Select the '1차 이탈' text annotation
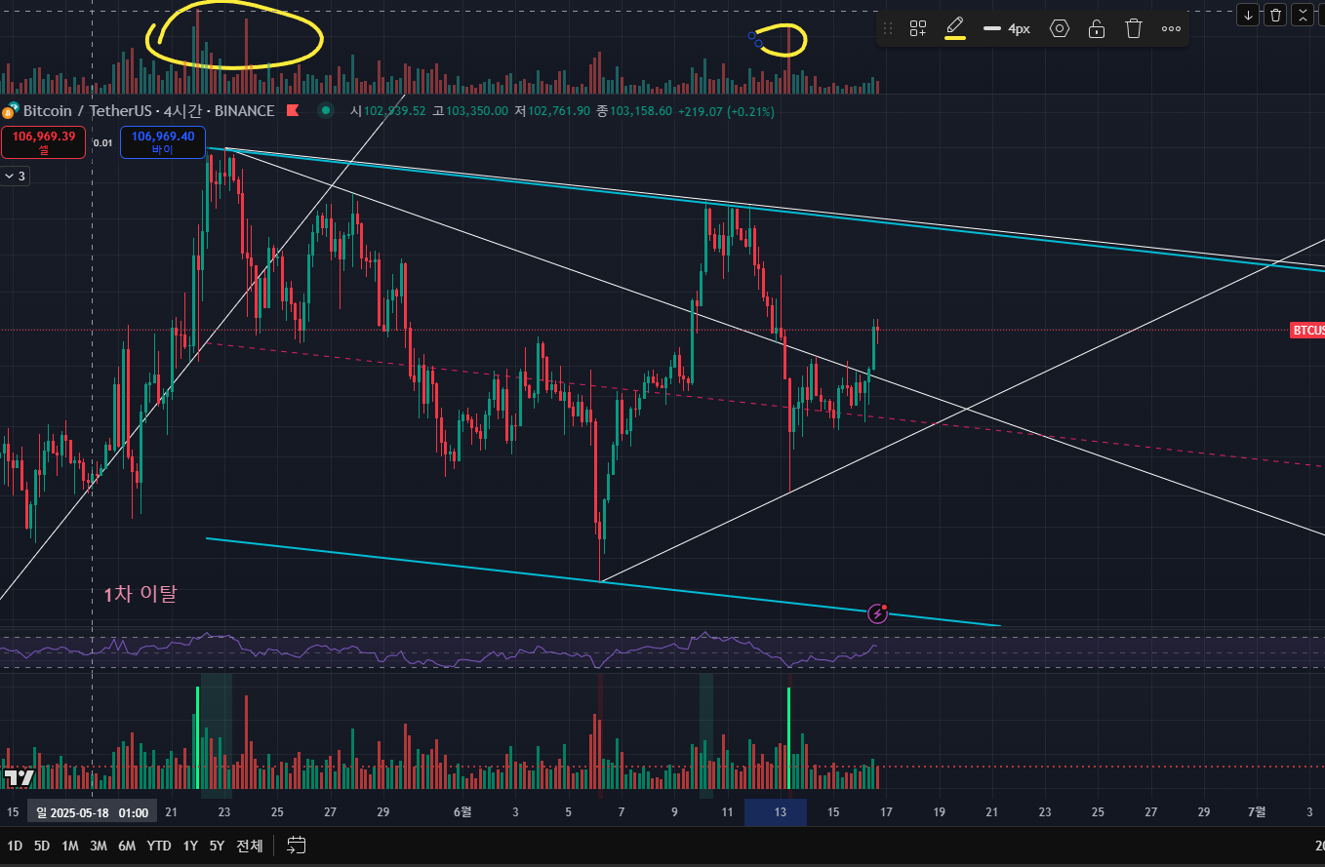 coord(141,593)
